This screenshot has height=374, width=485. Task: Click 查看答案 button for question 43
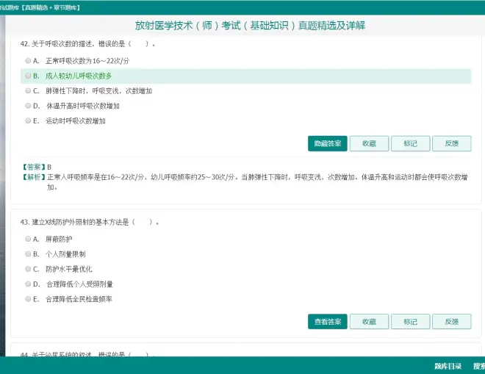[327, 322]
